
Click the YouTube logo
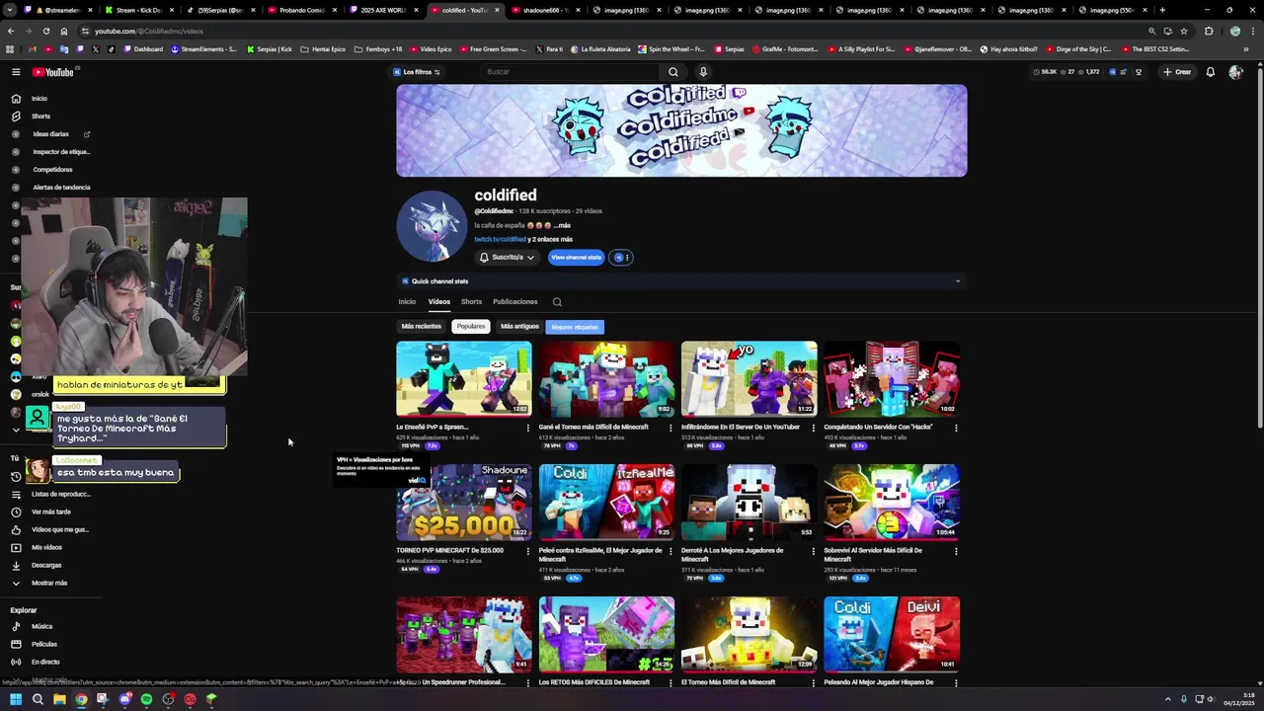click(53, 72)
